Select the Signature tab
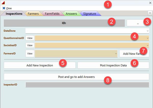This screenshot has height=108, width=153. click(x=89, y=14)
